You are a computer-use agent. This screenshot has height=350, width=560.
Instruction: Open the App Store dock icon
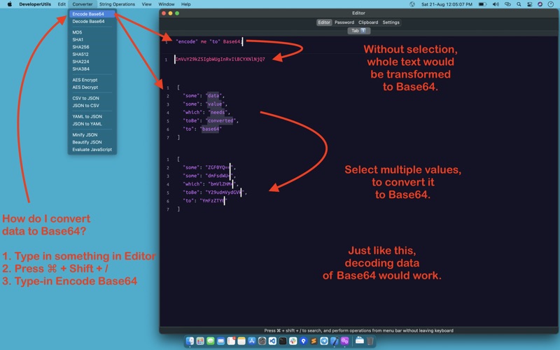[x=252, y=341]
